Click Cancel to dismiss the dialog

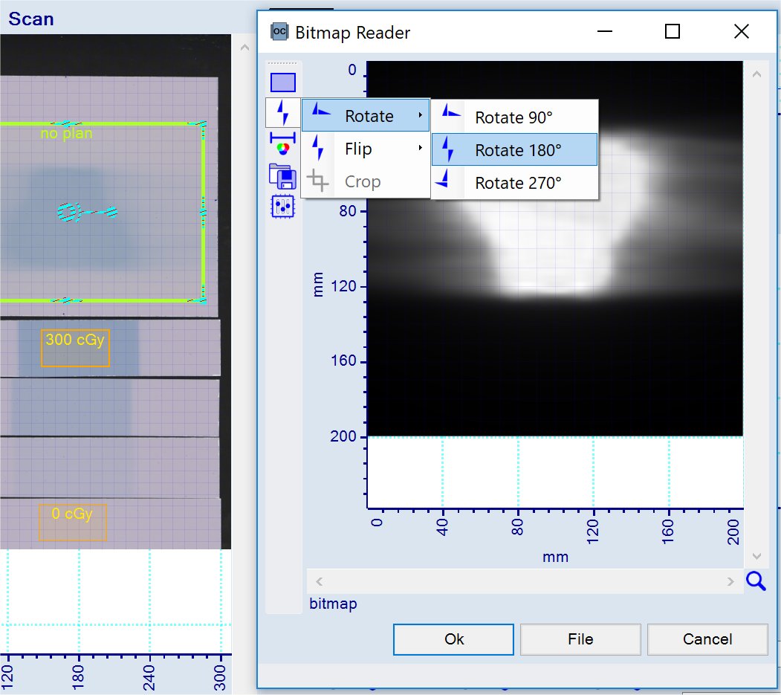tap(707, 639)
